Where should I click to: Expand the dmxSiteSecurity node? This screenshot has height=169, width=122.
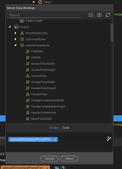16,33
